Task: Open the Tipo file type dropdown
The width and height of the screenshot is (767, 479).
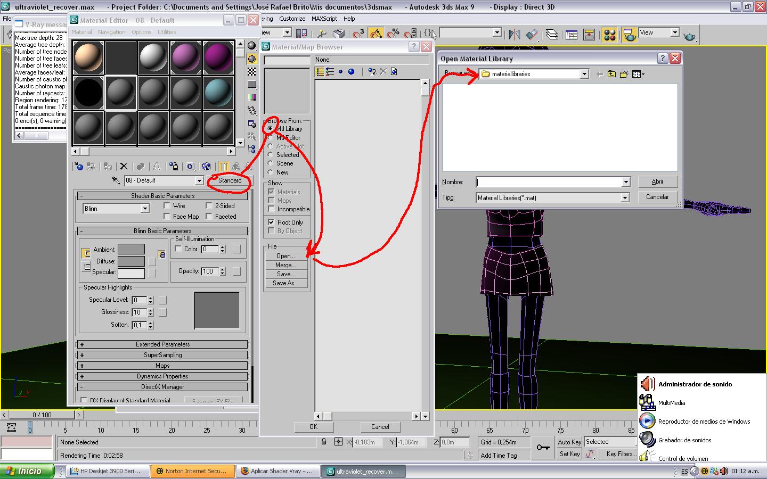Action: click(625, 198)
